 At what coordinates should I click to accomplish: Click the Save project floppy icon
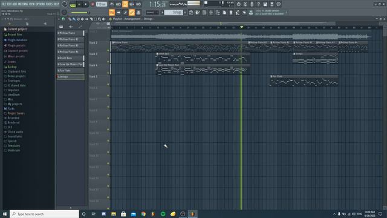(265, 4)
